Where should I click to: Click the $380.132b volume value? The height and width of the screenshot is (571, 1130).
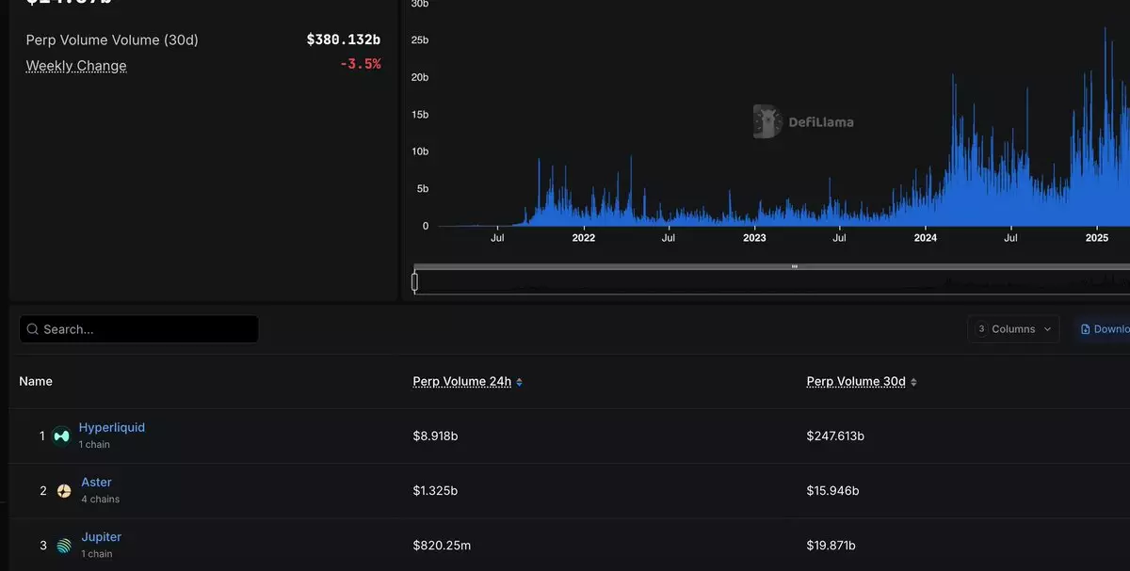point(344,40)
